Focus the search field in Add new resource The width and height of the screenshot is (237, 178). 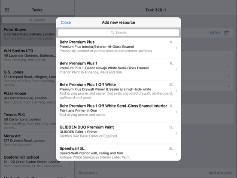click(118, 33)
